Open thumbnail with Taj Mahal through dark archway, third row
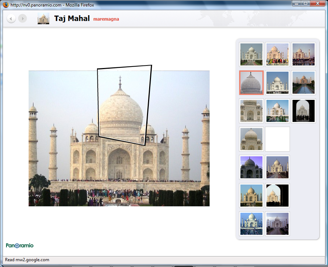Viewport: 328px width, 267px height. 303,111
